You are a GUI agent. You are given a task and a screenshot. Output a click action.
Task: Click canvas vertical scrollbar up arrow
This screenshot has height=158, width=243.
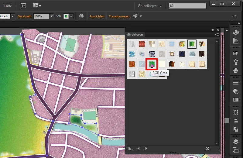[x=227, y=30]
